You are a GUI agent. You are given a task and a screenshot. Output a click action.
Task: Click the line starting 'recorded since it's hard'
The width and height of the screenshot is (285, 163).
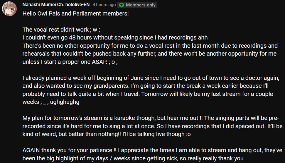click(x=153, y=126)
